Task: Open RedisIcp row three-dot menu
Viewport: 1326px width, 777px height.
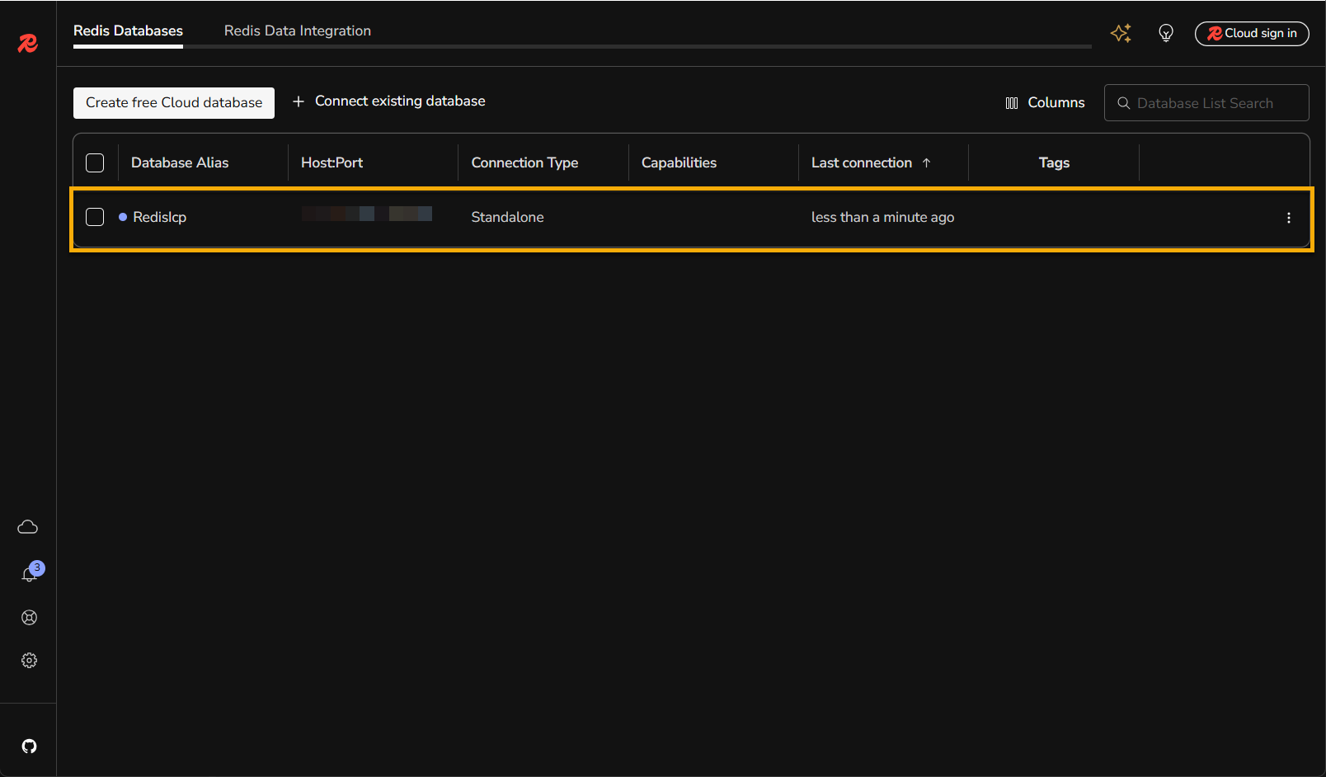Action: 1288,218
